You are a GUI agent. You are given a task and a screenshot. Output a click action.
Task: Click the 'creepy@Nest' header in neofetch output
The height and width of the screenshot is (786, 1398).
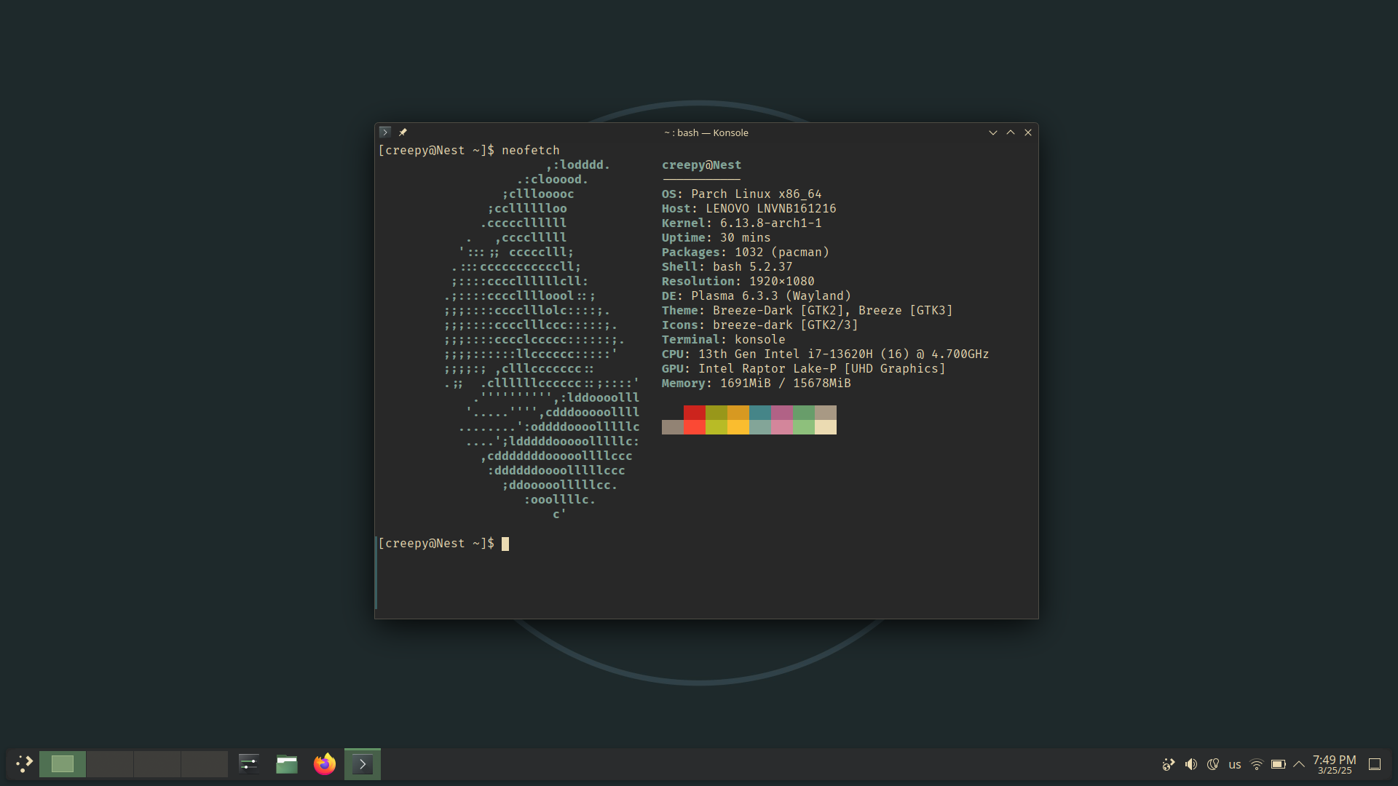(701, 164)
